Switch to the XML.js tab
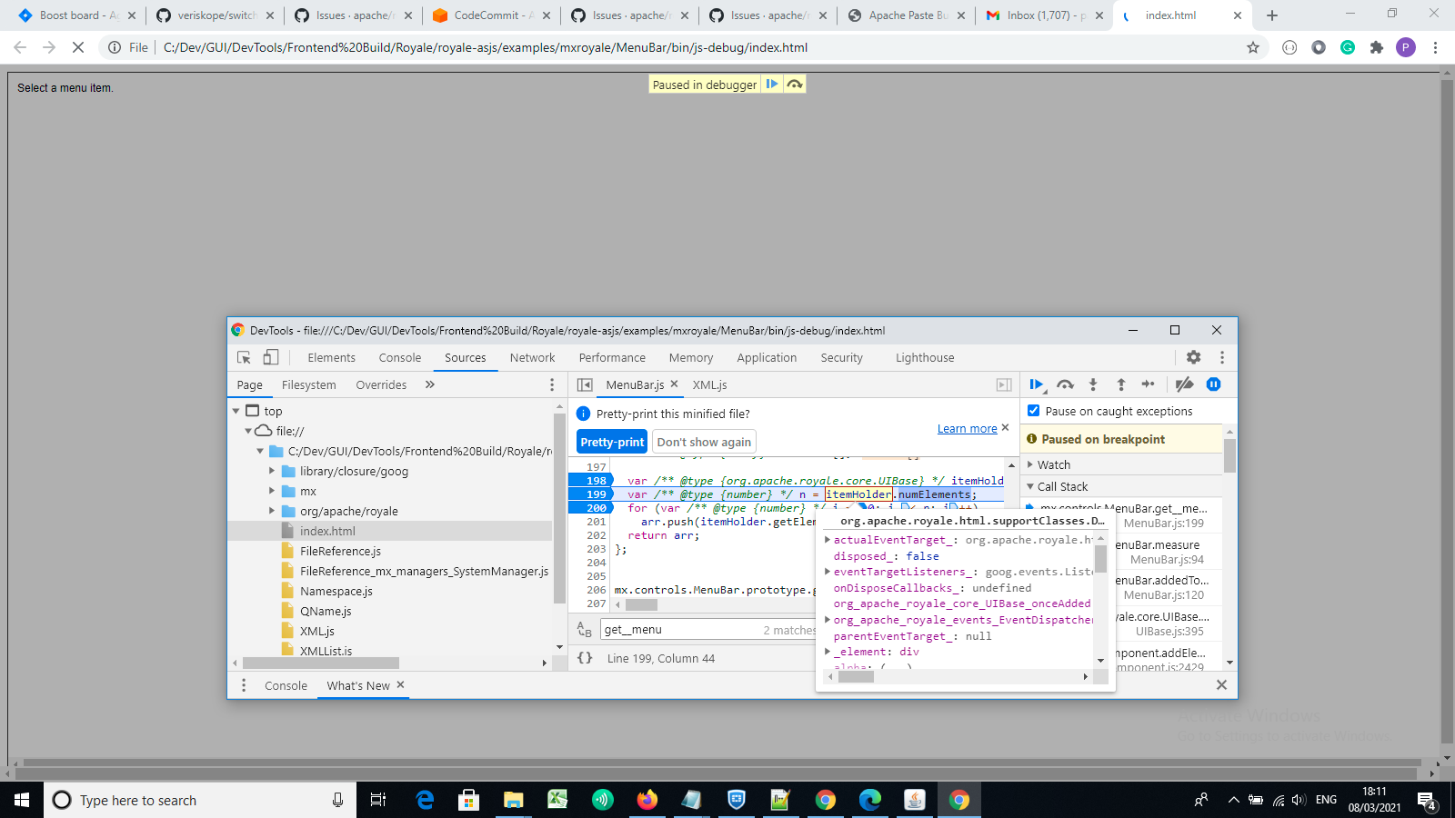This screenshot has height=818, width=1455. tap(710, 384)
